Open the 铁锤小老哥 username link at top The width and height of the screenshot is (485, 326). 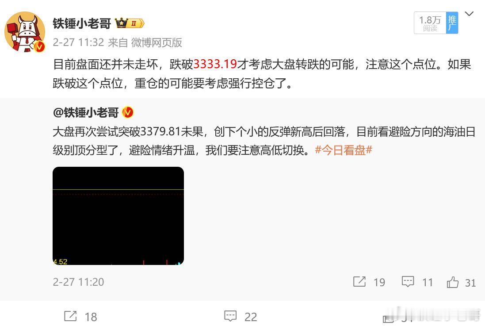[x=82, y=23]
